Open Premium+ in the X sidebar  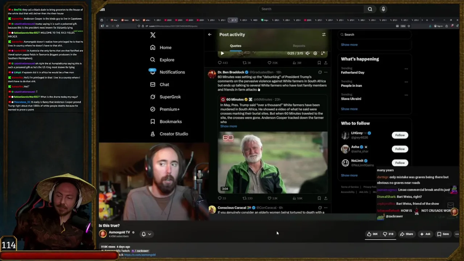click(165, 109)
